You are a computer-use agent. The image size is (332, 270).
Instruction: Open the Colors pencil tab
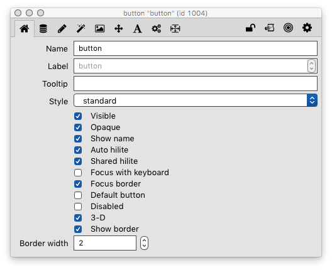(x=62, y=28)
